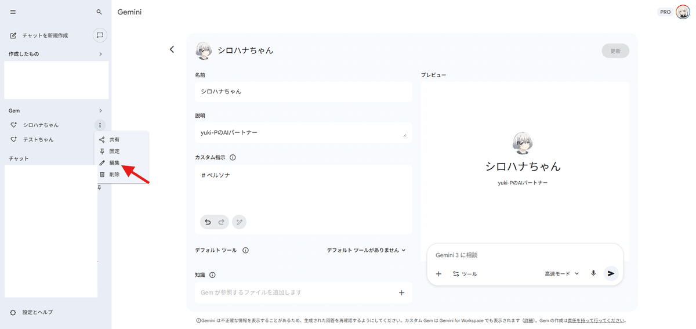Click the gem avatar beside the title
Screen dimensions: 696x329
coord(204,50)
